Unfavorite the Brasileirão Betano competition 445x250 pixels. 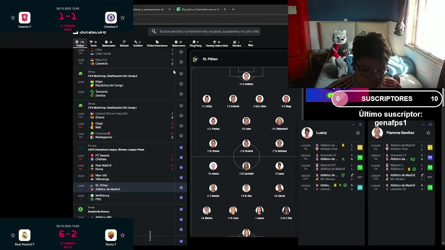click(181, 209)
